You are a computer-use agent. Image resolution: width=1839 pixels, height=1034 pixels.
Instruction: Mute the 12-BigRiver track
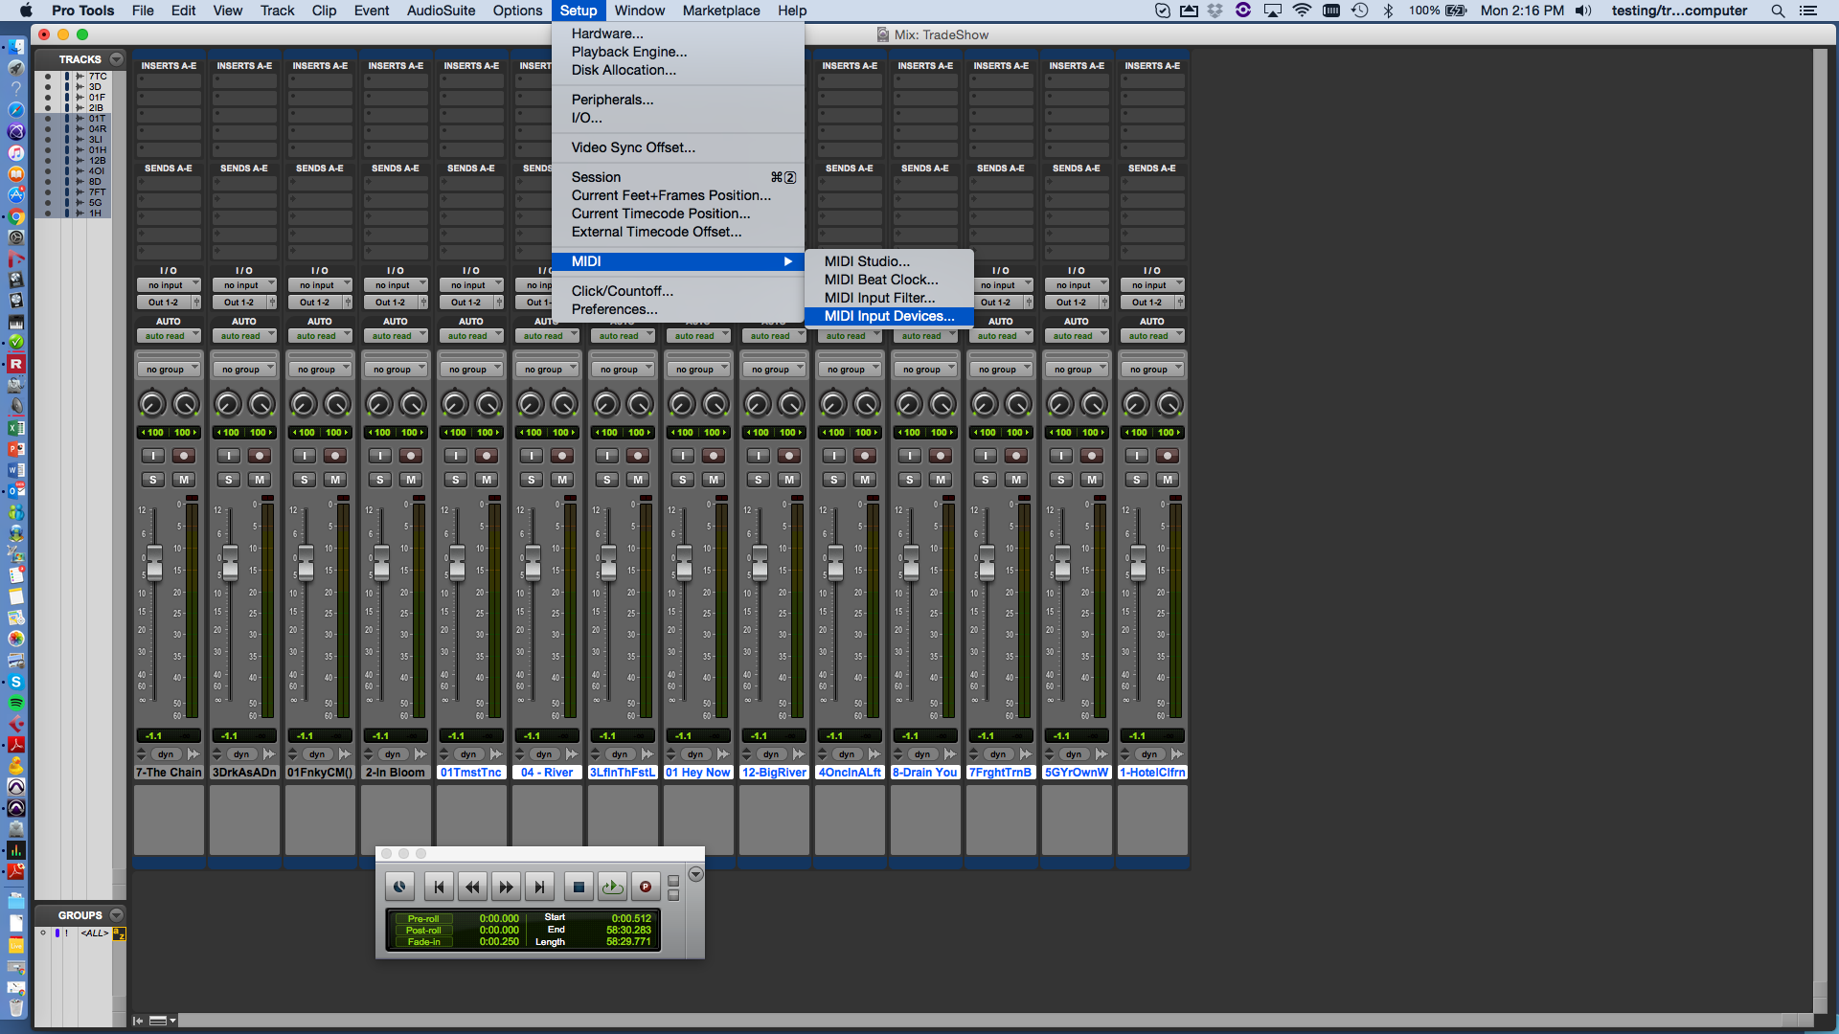pyautogui.click(x=789, y=479)
